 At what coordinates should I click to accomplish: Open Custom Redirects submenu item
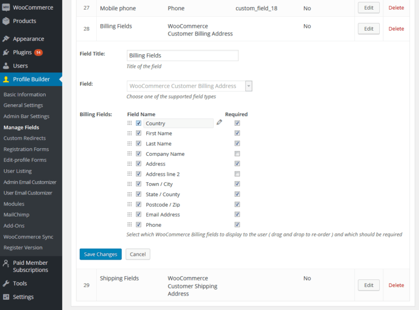point(25,138)
